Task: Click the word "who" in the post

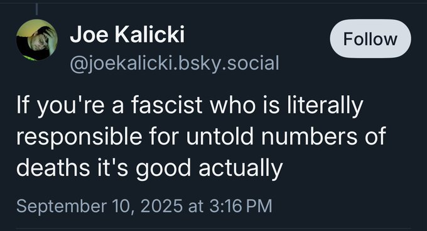Action: point(233,105)
